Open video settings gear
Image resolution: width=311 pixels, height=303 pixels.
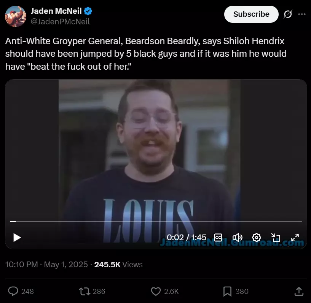click(x=257, y=238)
